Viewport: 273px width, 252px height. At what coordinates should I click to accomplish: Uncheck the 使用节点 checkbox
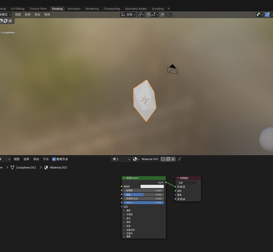(x=54, y=159)
